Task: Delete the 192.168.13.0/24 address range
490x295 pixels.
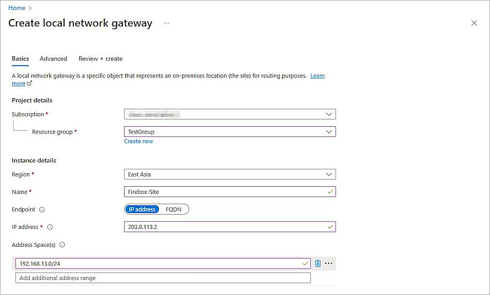Action: tap(318, 263)
